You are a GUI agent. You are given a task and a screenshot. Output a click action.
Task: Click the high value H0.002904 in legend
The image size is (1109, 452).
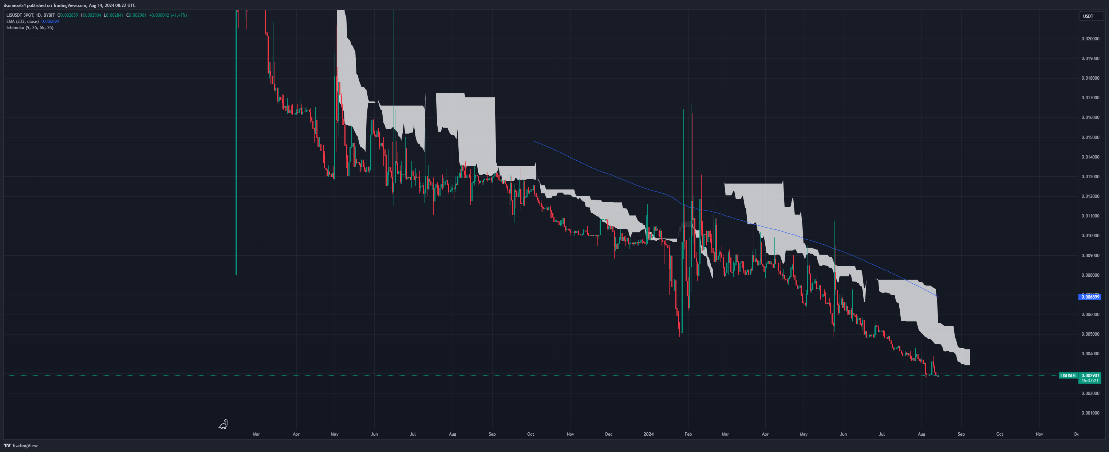(x=91, y=15)
